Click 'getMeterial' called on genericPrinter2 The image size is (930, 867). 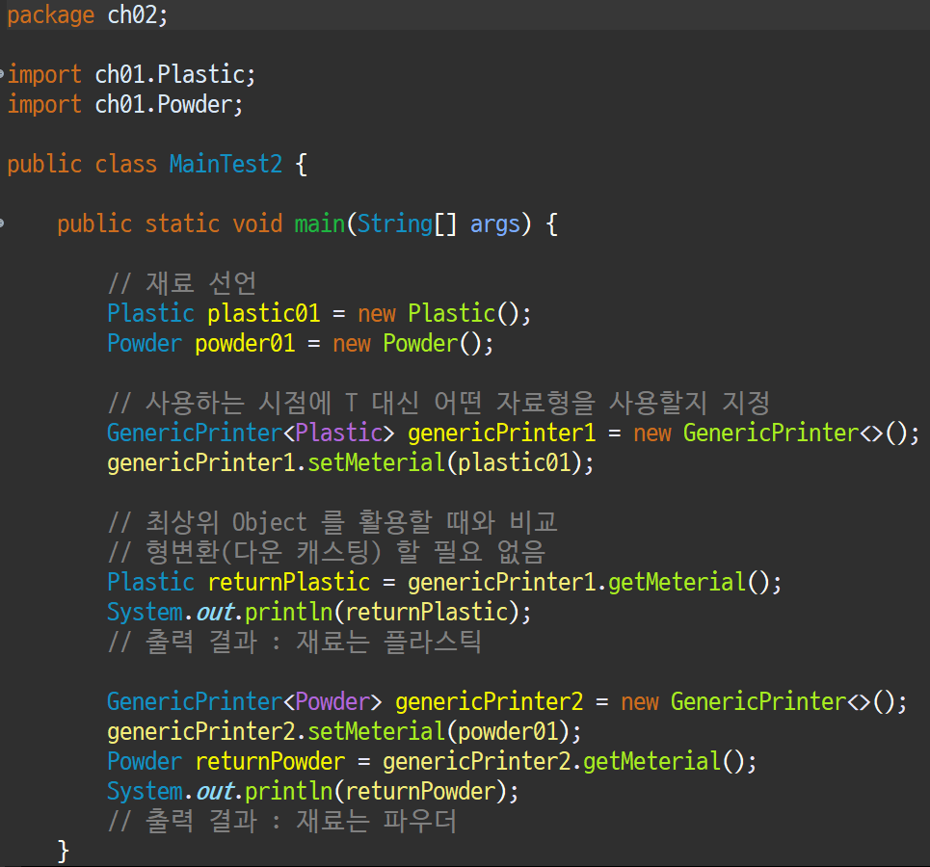click(651, 761)
